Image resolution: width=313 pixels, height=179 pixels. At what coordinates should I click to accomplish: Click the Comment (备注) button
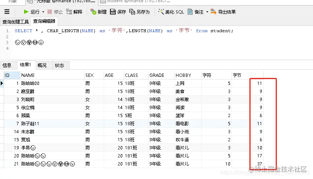click(196, 12)
